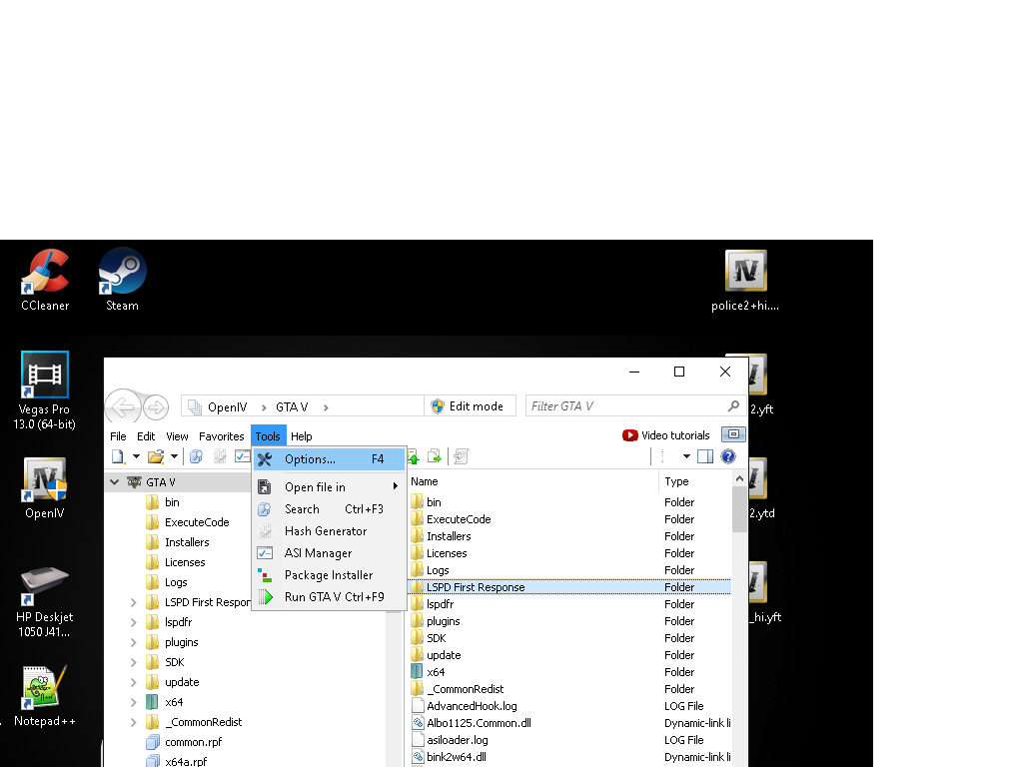Click the copy-to-folder toolbar icon with green arrow
The image size is (1023, 767).
coord(435,456)
